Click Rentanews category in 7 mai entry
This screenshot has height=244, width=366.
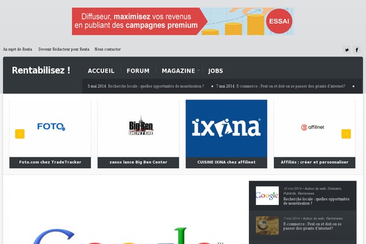[x=334, y=218]
